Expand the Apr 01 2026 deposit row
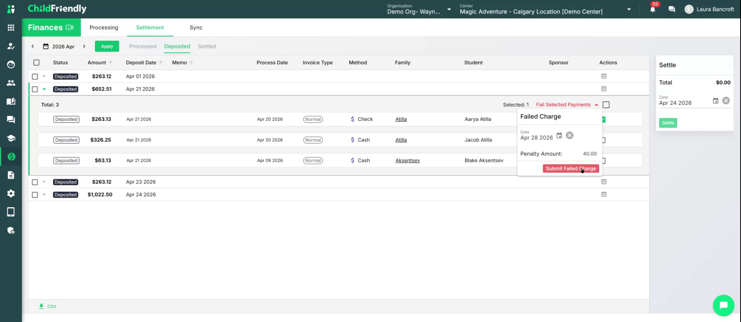 point(44,76)
